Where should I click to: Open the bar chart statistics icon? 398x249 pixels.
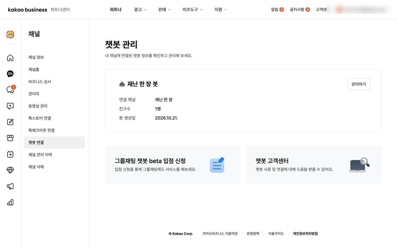10,202
